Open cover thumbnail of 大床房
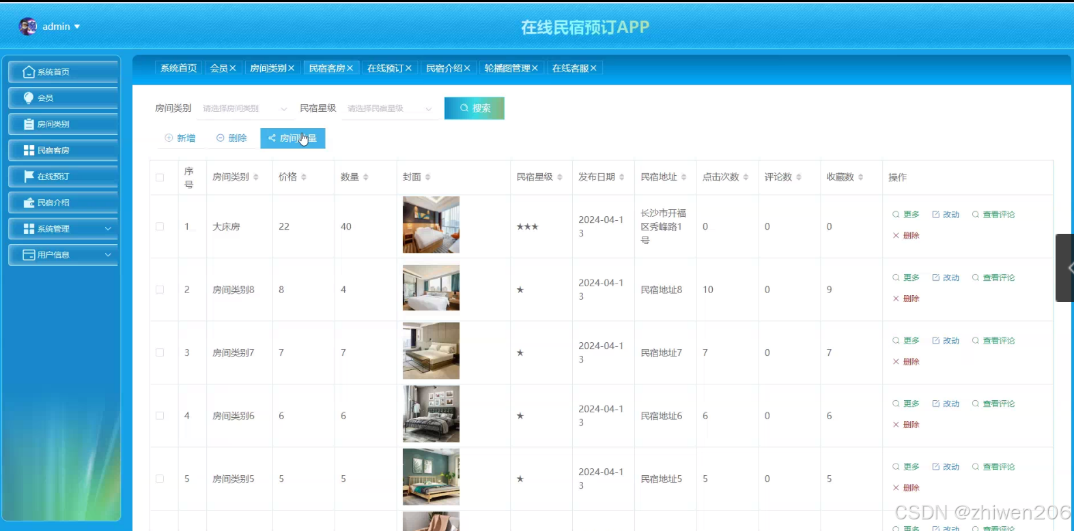Screen dimensions: 1074x531 [431, 225]
